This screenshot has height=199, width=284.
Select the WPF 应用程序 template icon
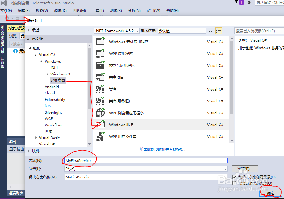pos(100,53)
